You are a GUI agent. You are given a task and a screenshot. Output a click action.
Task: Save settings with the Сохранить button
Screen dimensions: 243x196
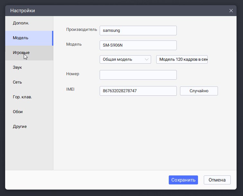pyautogui.click(x=183, y=180)
